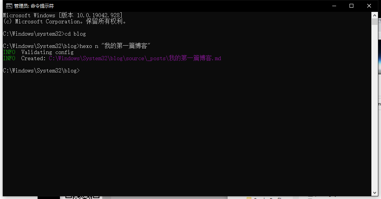Click the scrollbar up arrow

click(x=374, y=15)
